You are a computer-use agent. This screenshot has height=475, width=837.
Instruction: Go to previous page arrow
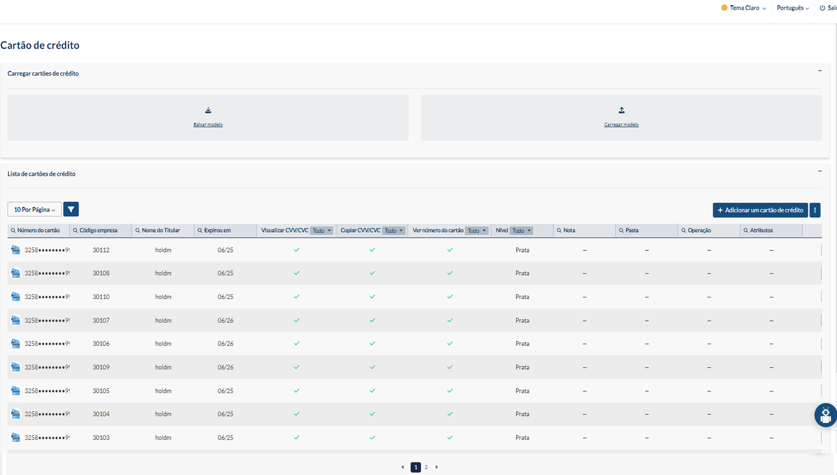pyautogui.click(x=403, y=467)
